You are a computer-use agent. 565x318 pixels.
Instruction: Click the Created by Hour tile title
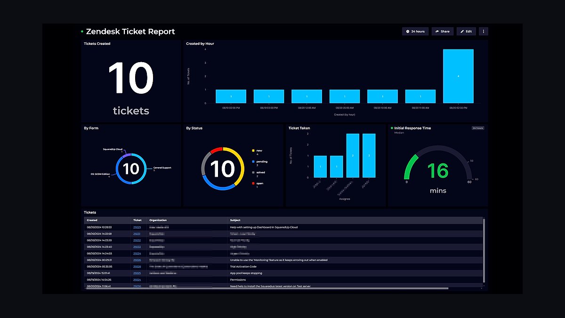(200, 44)
